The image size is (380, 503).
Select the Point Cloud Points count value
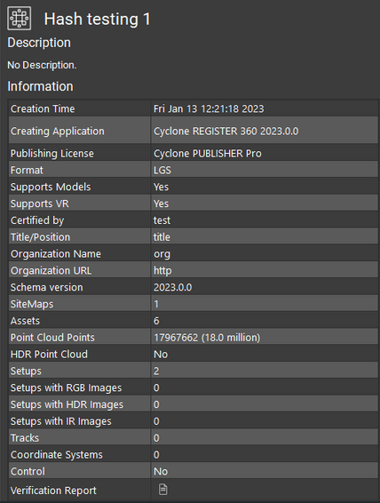click(207, 338)
